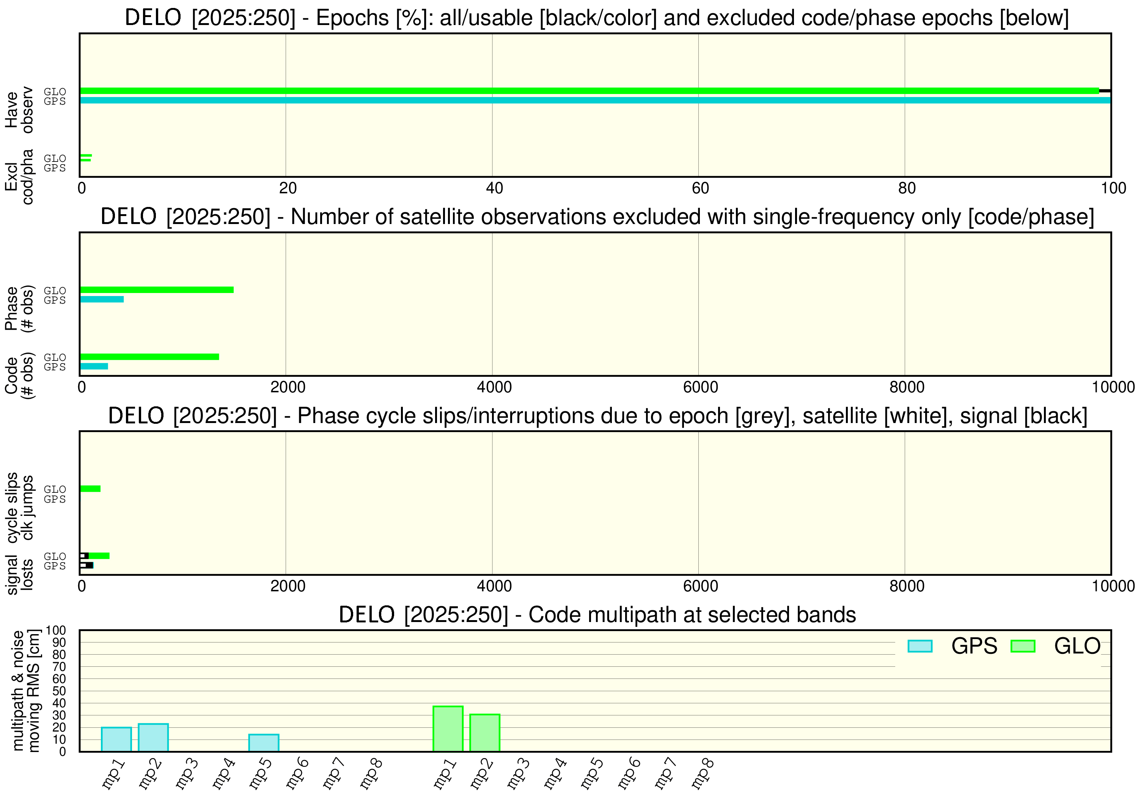Click the 10 tick on multipath y-axis
This screenshot has width=1138, height=796.
click(59, 740)
